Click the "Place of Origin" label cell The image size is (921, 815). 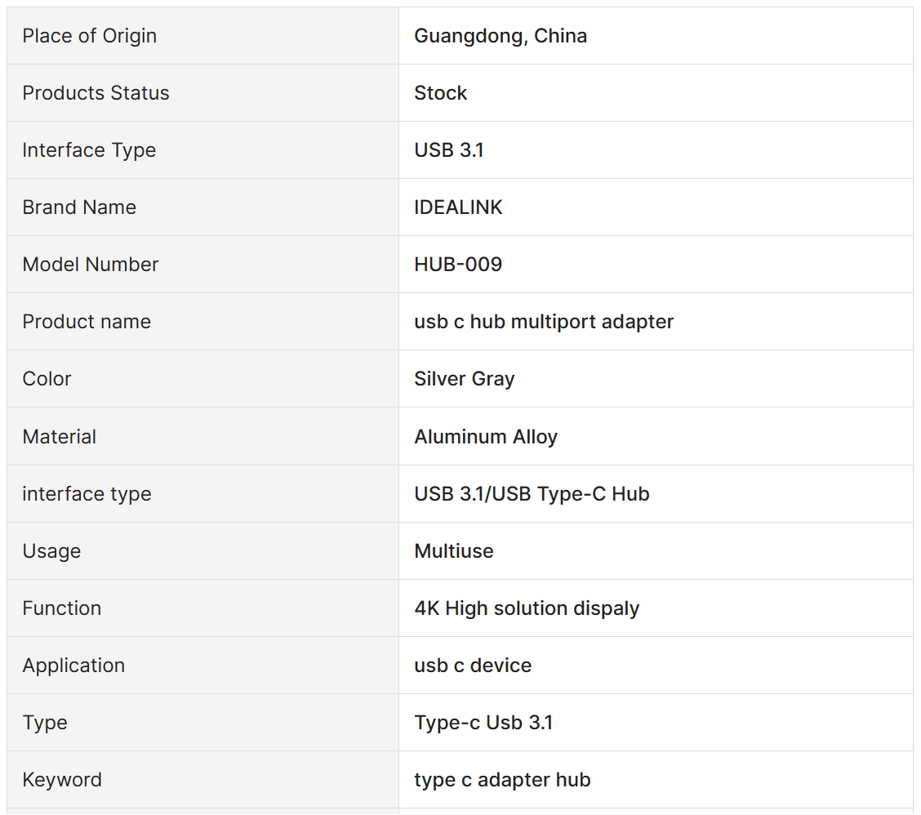pos(90,36)
